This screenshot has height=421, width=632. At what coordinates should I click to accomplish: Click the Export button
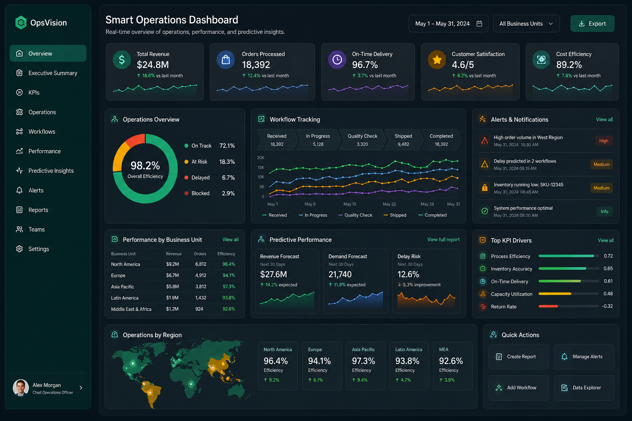click(x=592, y=23)
